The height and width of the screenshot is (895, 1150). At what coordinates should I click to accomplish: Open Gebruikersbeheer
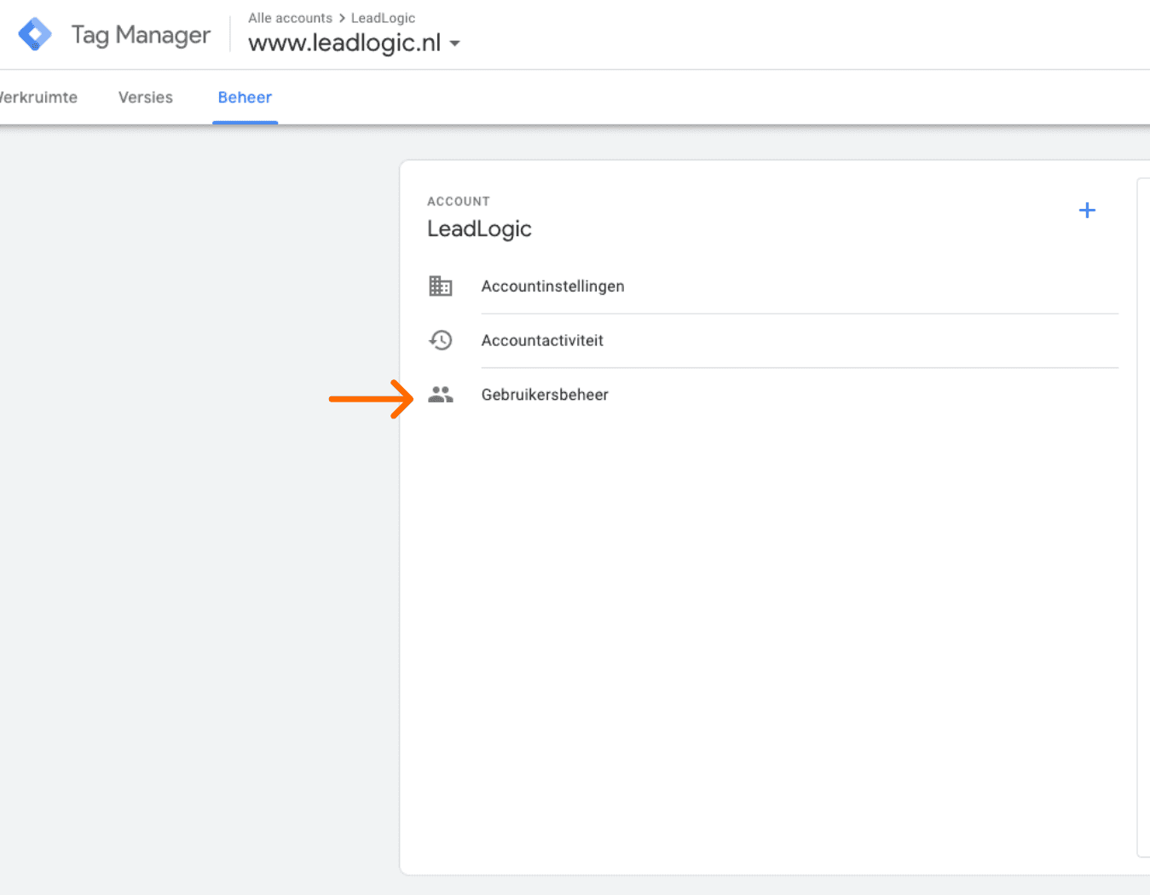[x=545, y=395]
